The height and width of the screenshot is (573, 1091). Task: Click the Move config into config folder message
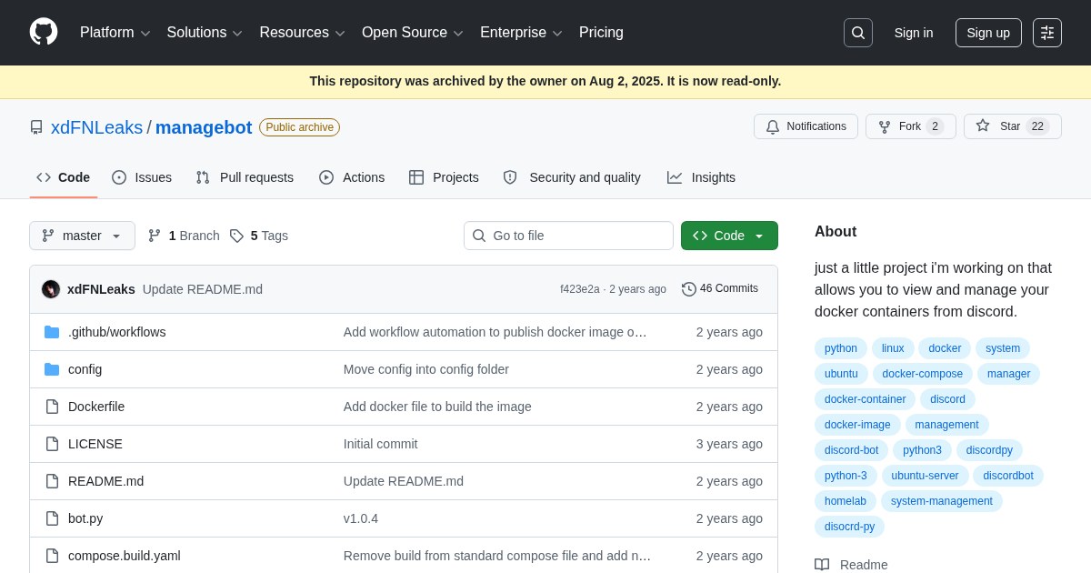point(426,369)
